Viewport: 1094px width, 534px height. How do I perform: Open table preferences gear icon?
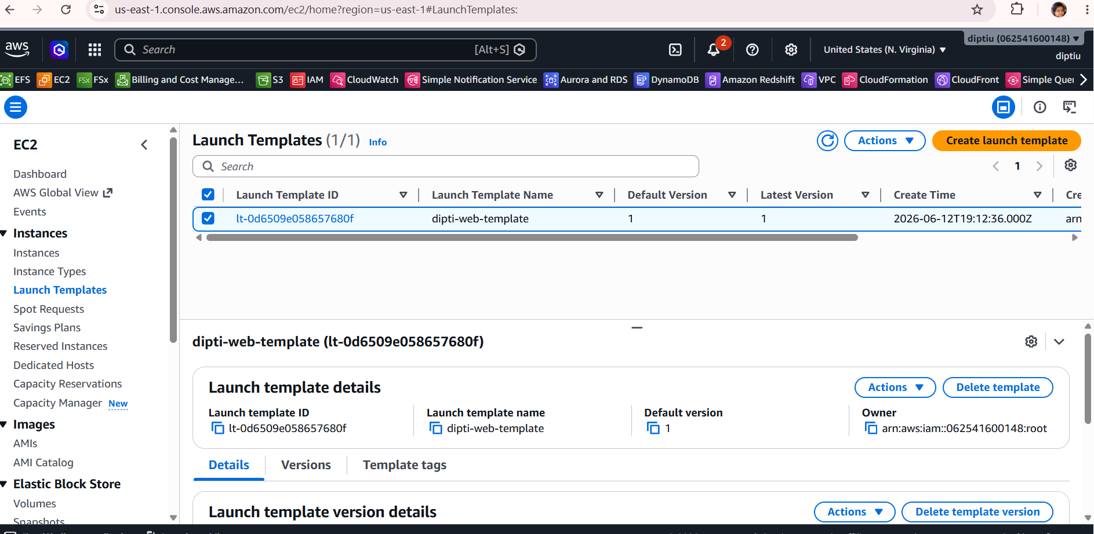pos(1070,166)
